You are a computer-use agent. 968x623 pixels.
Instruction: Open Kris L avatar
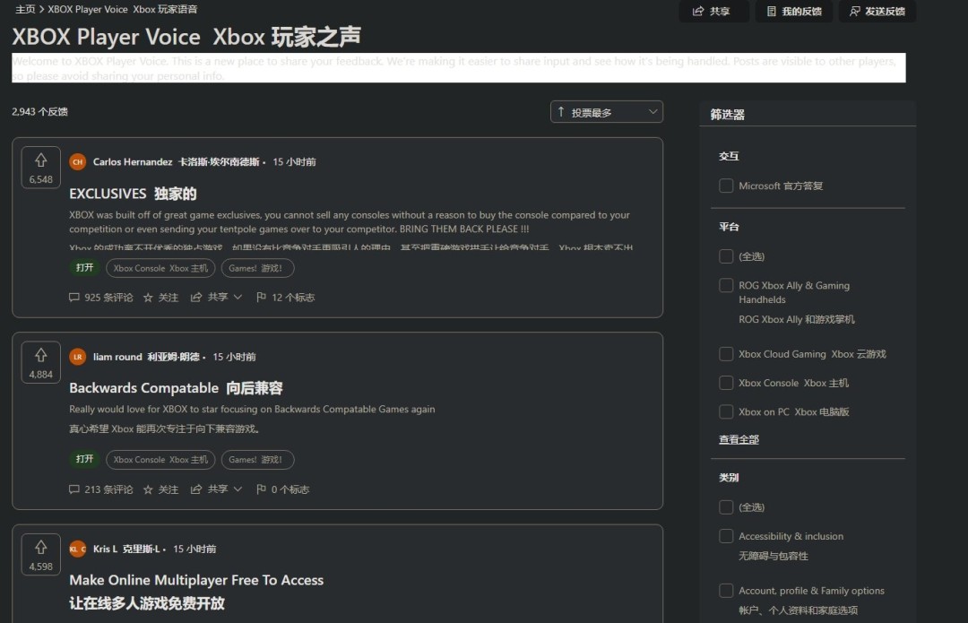(x=78, y=549)
